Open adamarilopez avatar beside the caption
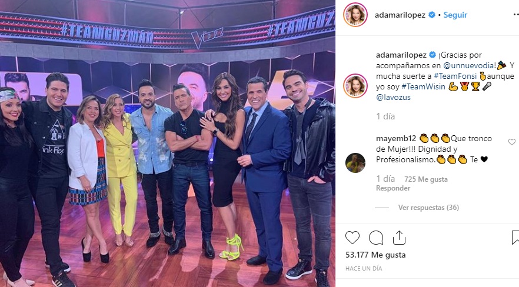The width and height of the screenshot is (519, 287). [x=355, y=86]
